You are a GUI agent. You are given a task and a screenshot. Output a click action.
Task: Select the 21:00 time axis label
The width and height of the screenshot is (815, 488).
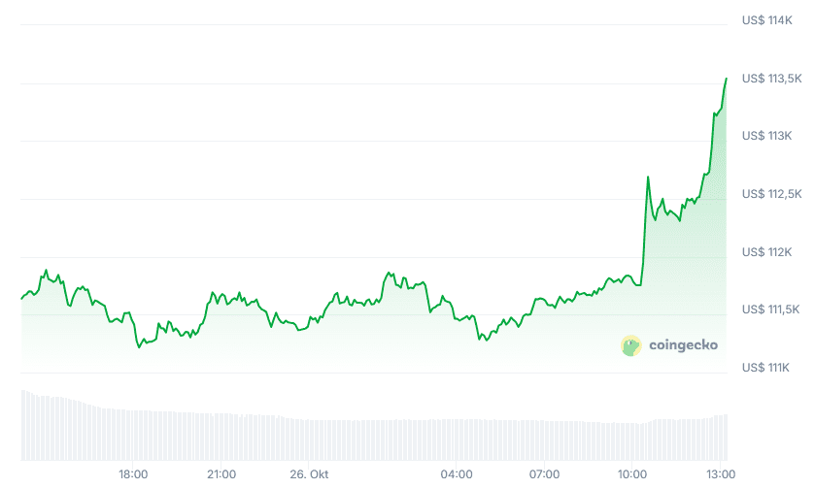221,473
